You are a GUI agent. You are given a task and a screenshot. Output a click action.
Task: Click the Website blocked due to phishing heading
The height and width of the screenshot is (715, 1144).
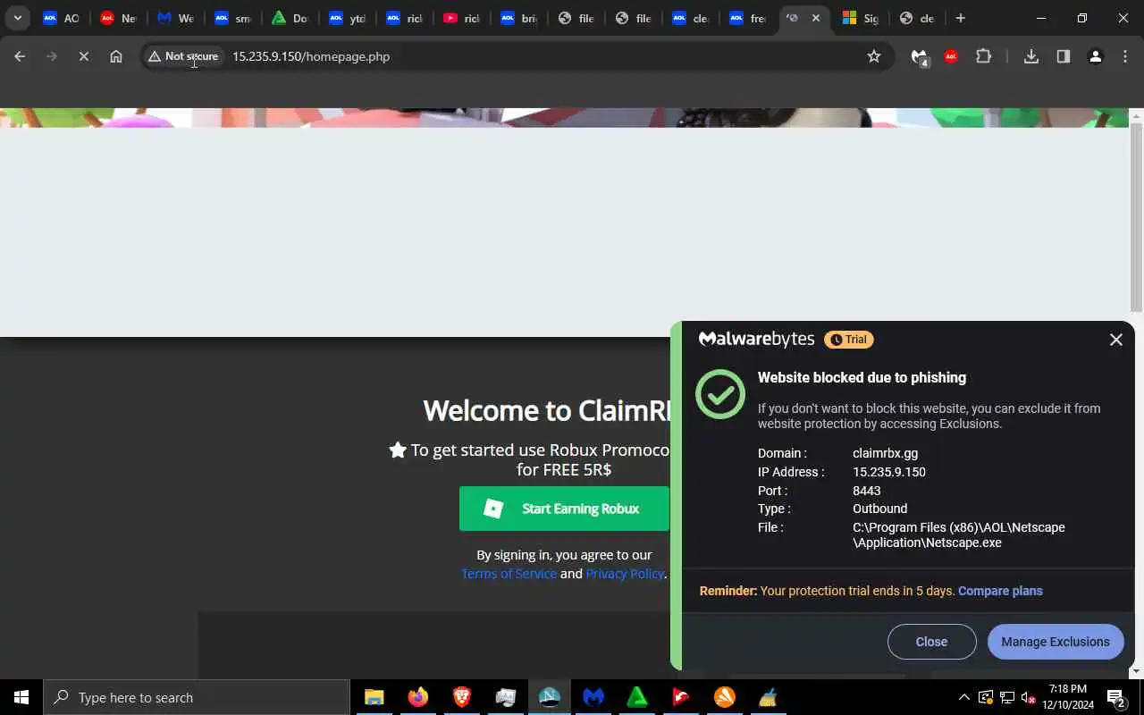(862, 377)
